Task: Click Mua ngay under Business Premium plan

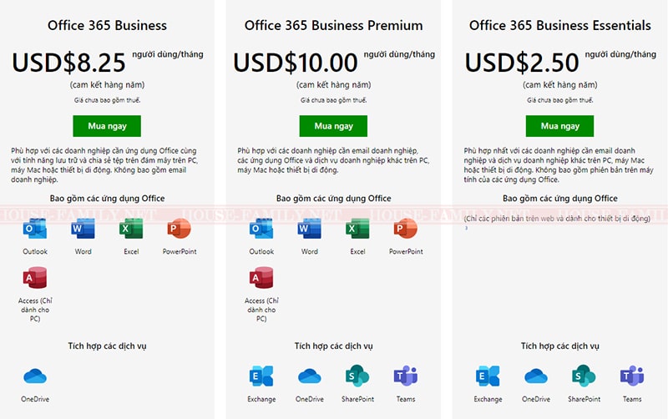Action: 333,126
